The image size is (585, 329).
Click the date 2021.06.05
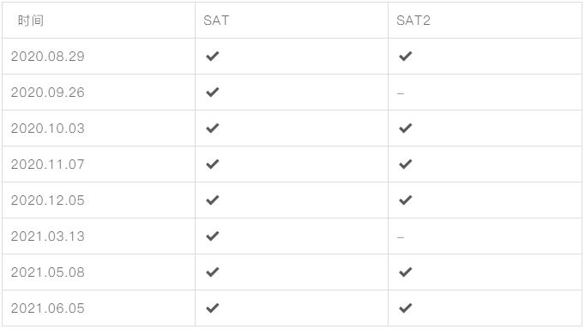48,308
